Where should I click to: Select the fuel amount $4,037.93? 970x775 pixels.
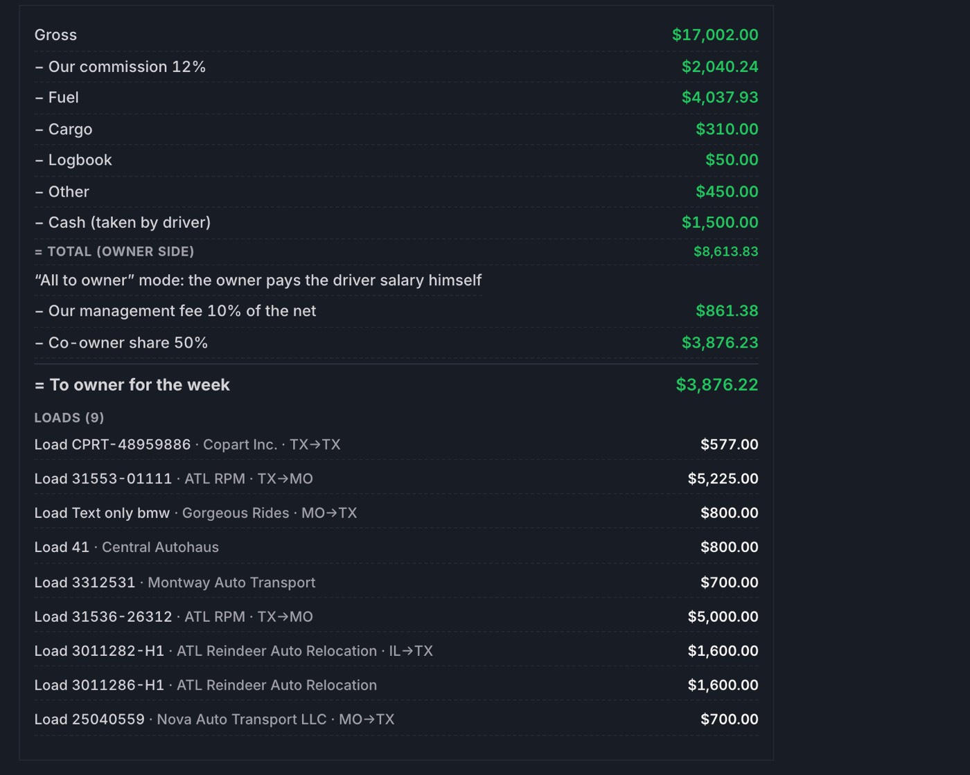pos(720,98)
